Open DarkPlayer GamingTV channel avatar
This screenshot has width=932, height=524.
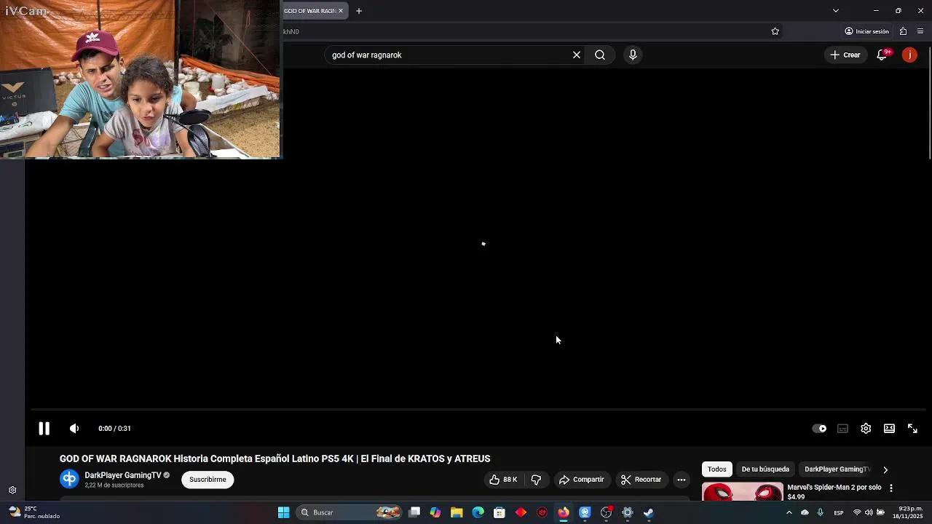click(69, 479)
